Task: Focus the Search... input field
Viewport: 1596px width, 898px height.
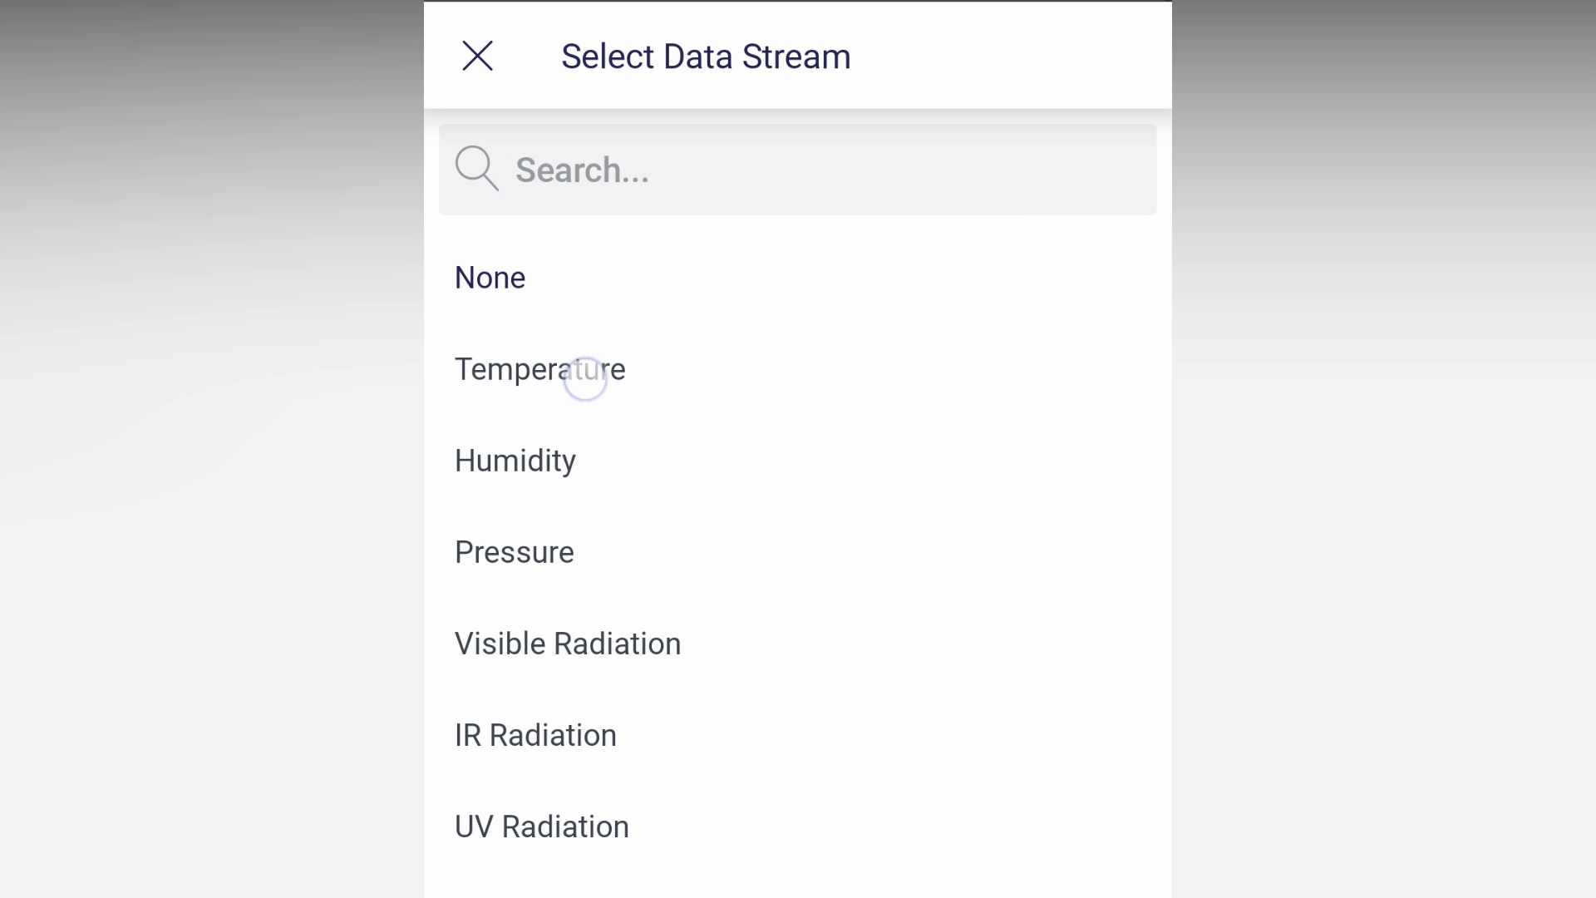Action: pyautogui.click(x=748, y=170)
